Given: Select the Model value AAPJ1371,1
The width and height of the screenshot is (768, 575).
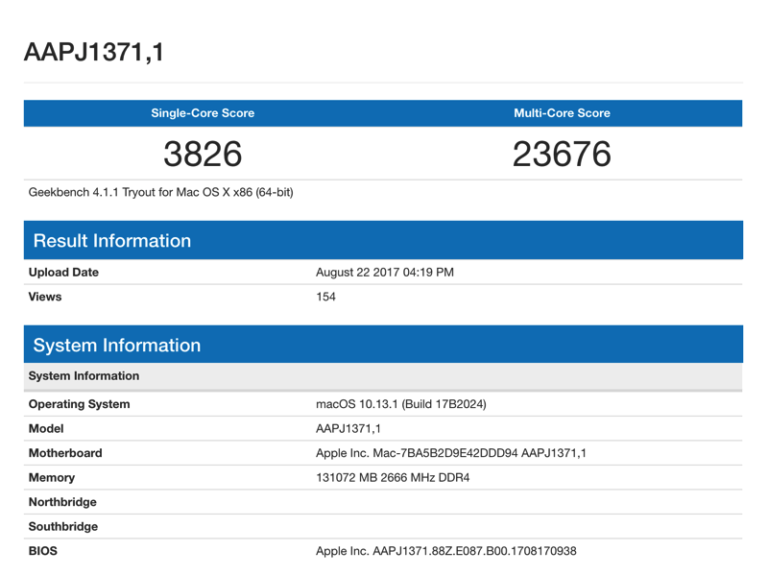Looking at the screenshot, I should click(x=348, y=429).
